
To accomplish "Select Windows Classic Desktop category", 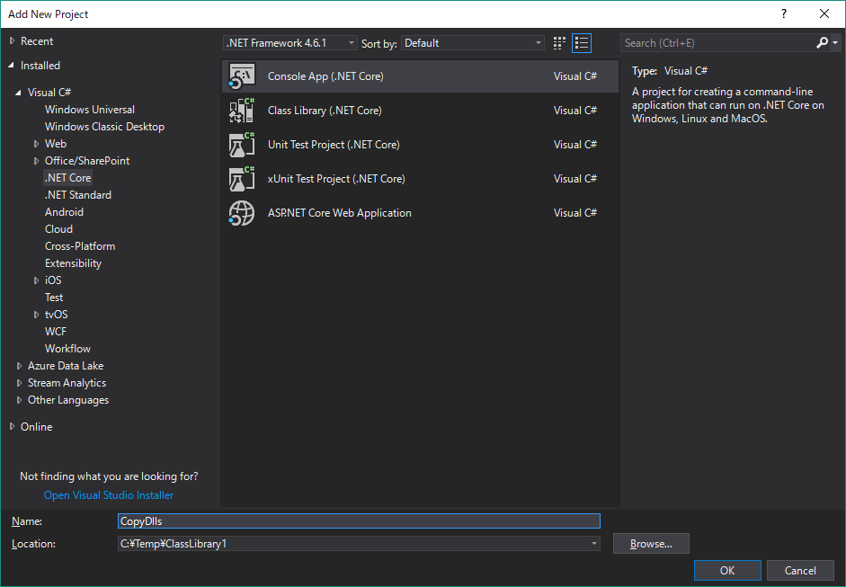I will click(x=104, y=127).
